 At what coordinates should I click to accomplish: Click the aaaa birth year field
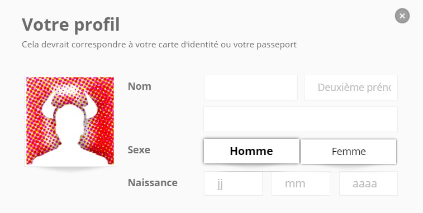[x=368, y=183]
